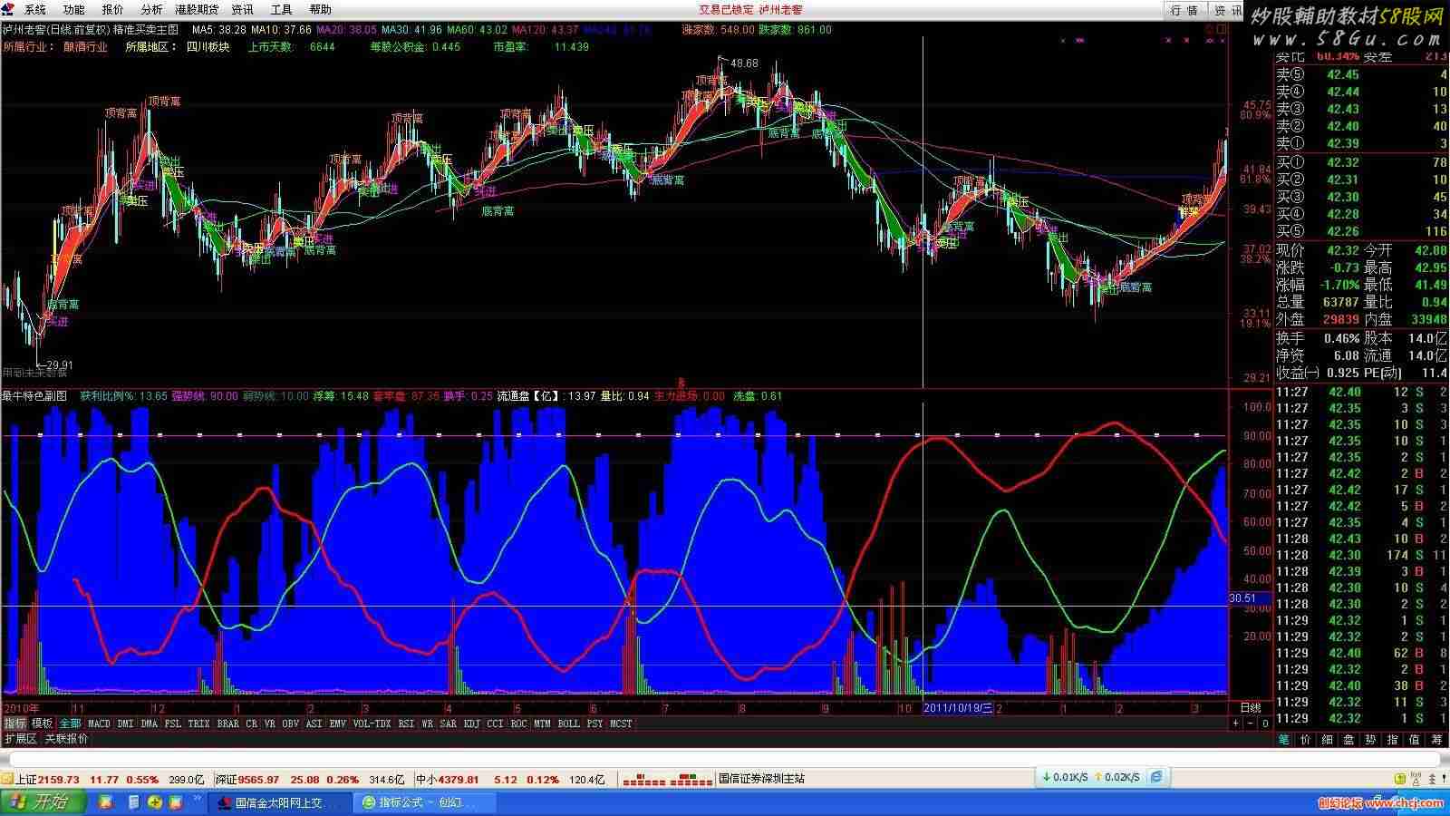
Task: Click the 行情 button at top right
Action: pyautogui.click(x=1184, y=10)
